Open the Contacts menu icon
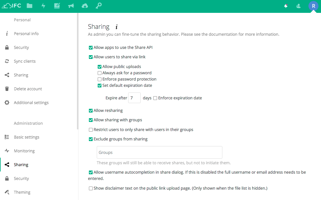The width and height of the screenshot is (321, 200). point(298,6)
